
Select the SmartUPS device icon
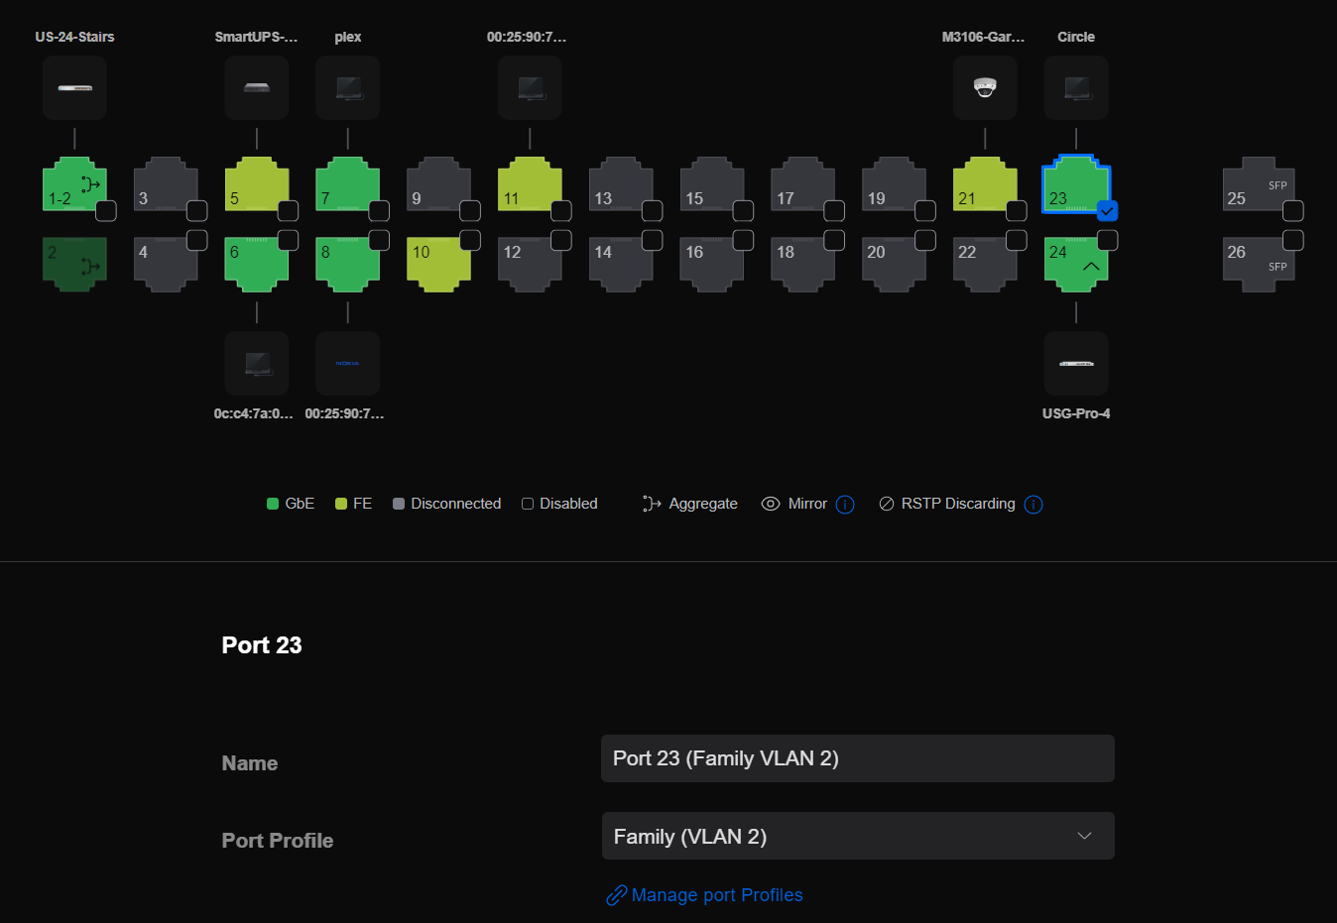[257, 88]
